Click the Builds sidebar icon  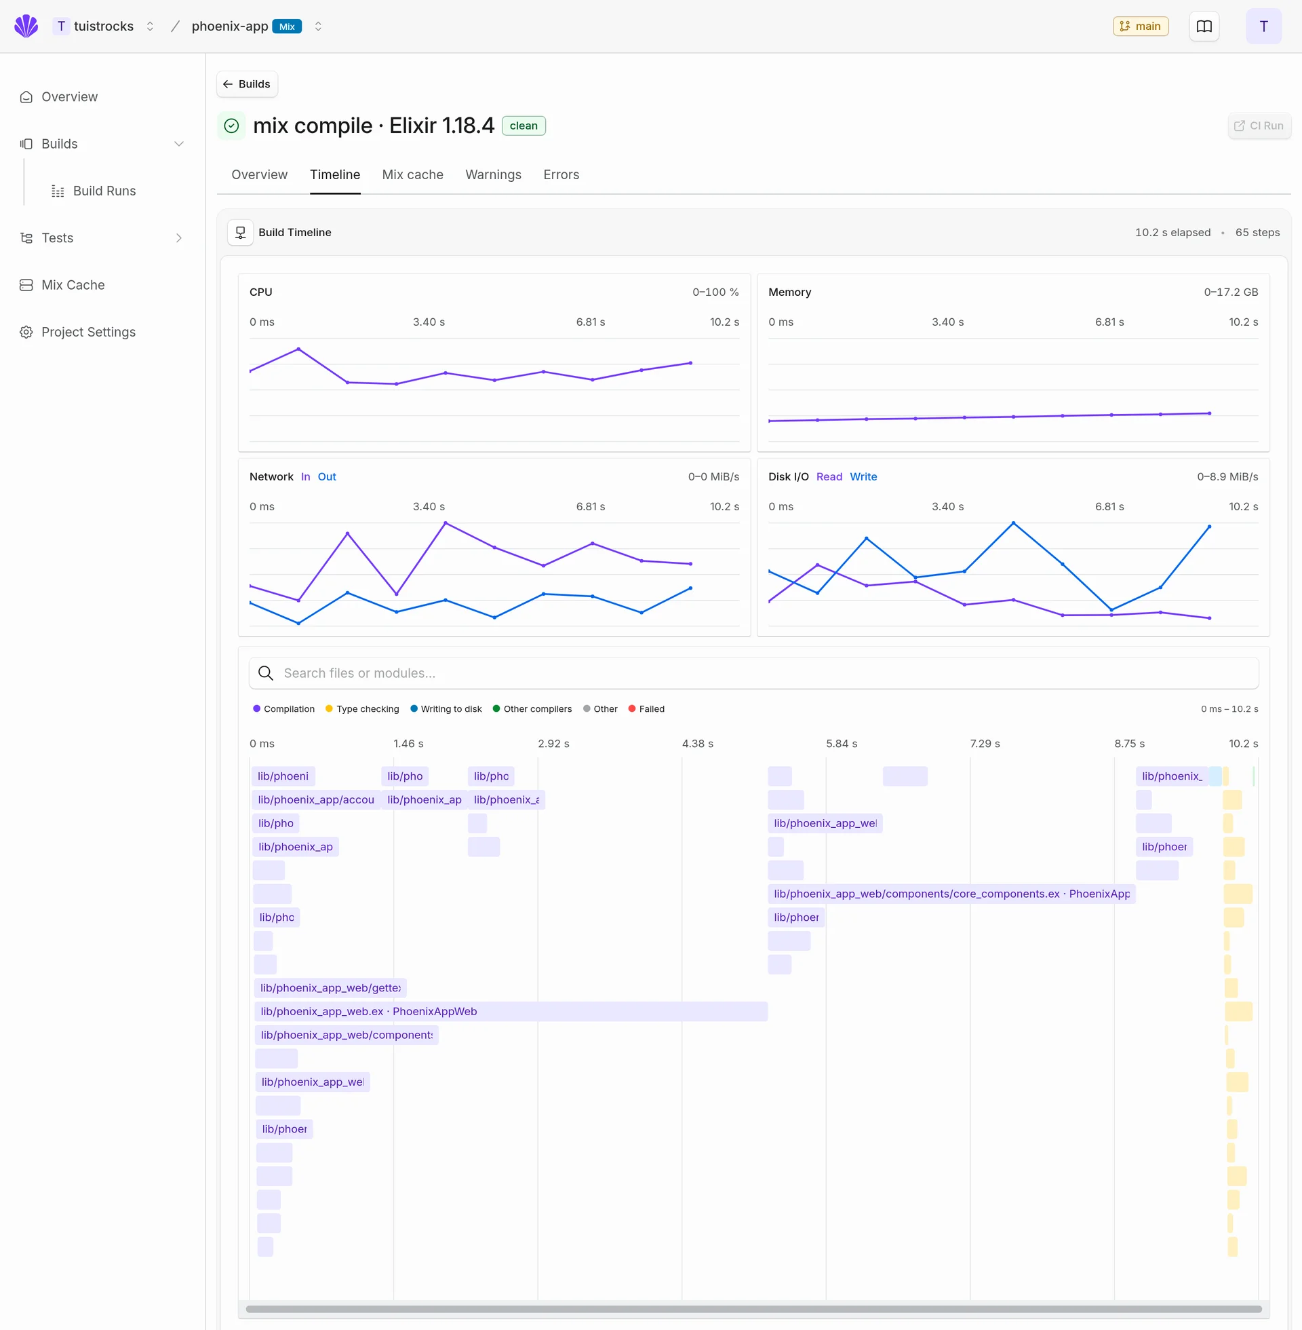pos(26,144)
